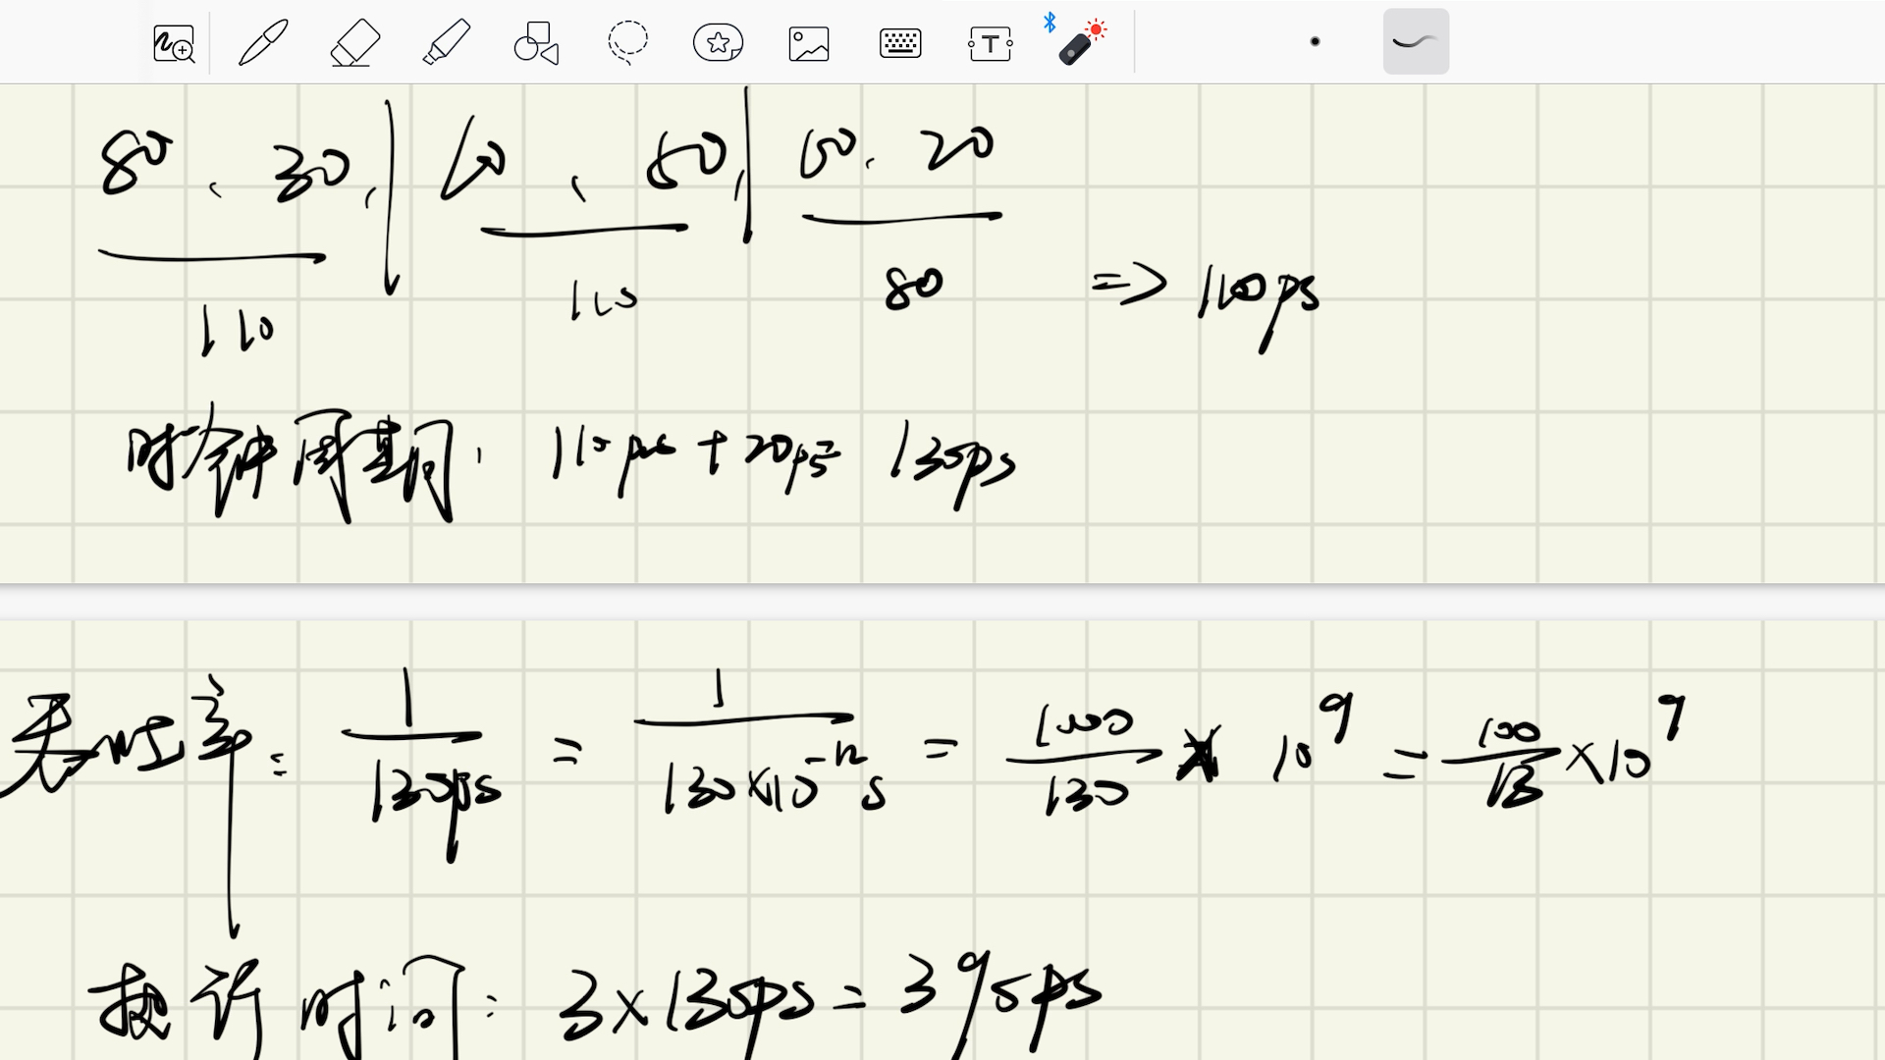
Task: Select the Pen tool
Action: click(x=263, y=43)
